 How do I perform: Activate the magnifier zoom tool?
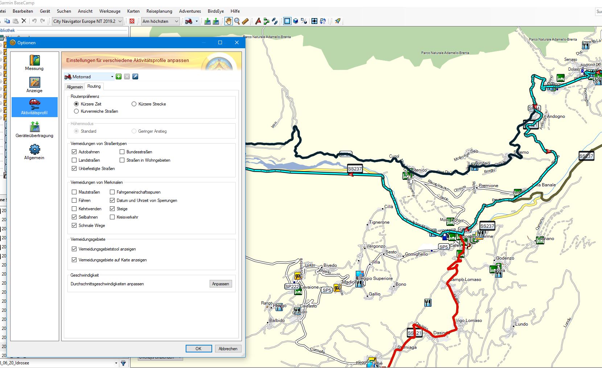pos(237,21)
